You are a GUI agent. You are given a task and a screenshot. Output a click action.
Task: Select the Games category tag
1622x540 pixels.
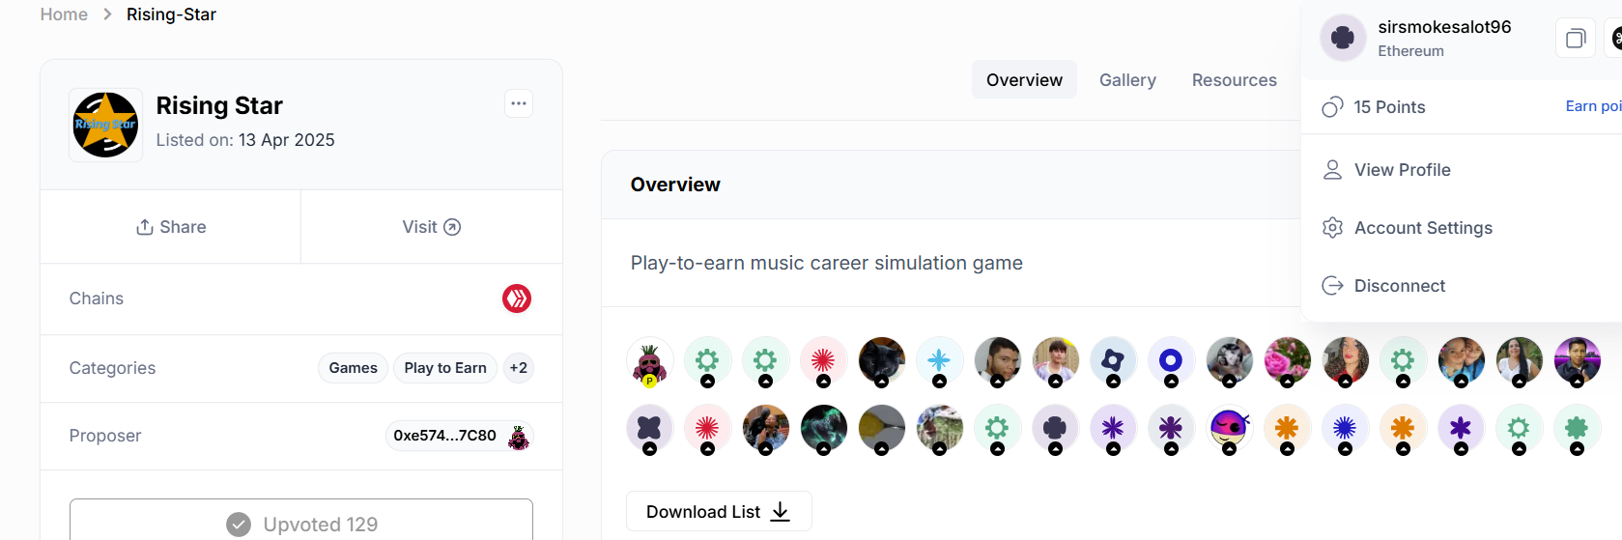click(x=354, y=368)
